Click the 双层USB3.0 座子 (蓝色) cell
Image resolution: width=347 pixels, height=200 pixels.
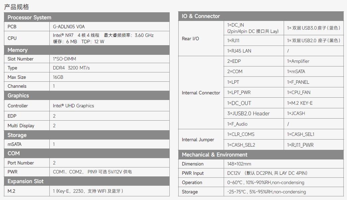tap(314, 28)
